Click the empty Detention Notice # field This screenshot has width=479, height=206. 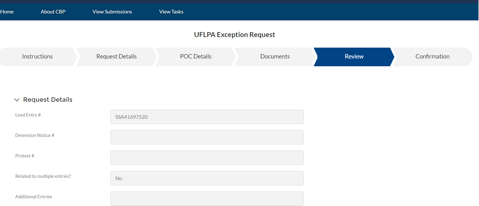pyautogui.click(x=207, y=137)
